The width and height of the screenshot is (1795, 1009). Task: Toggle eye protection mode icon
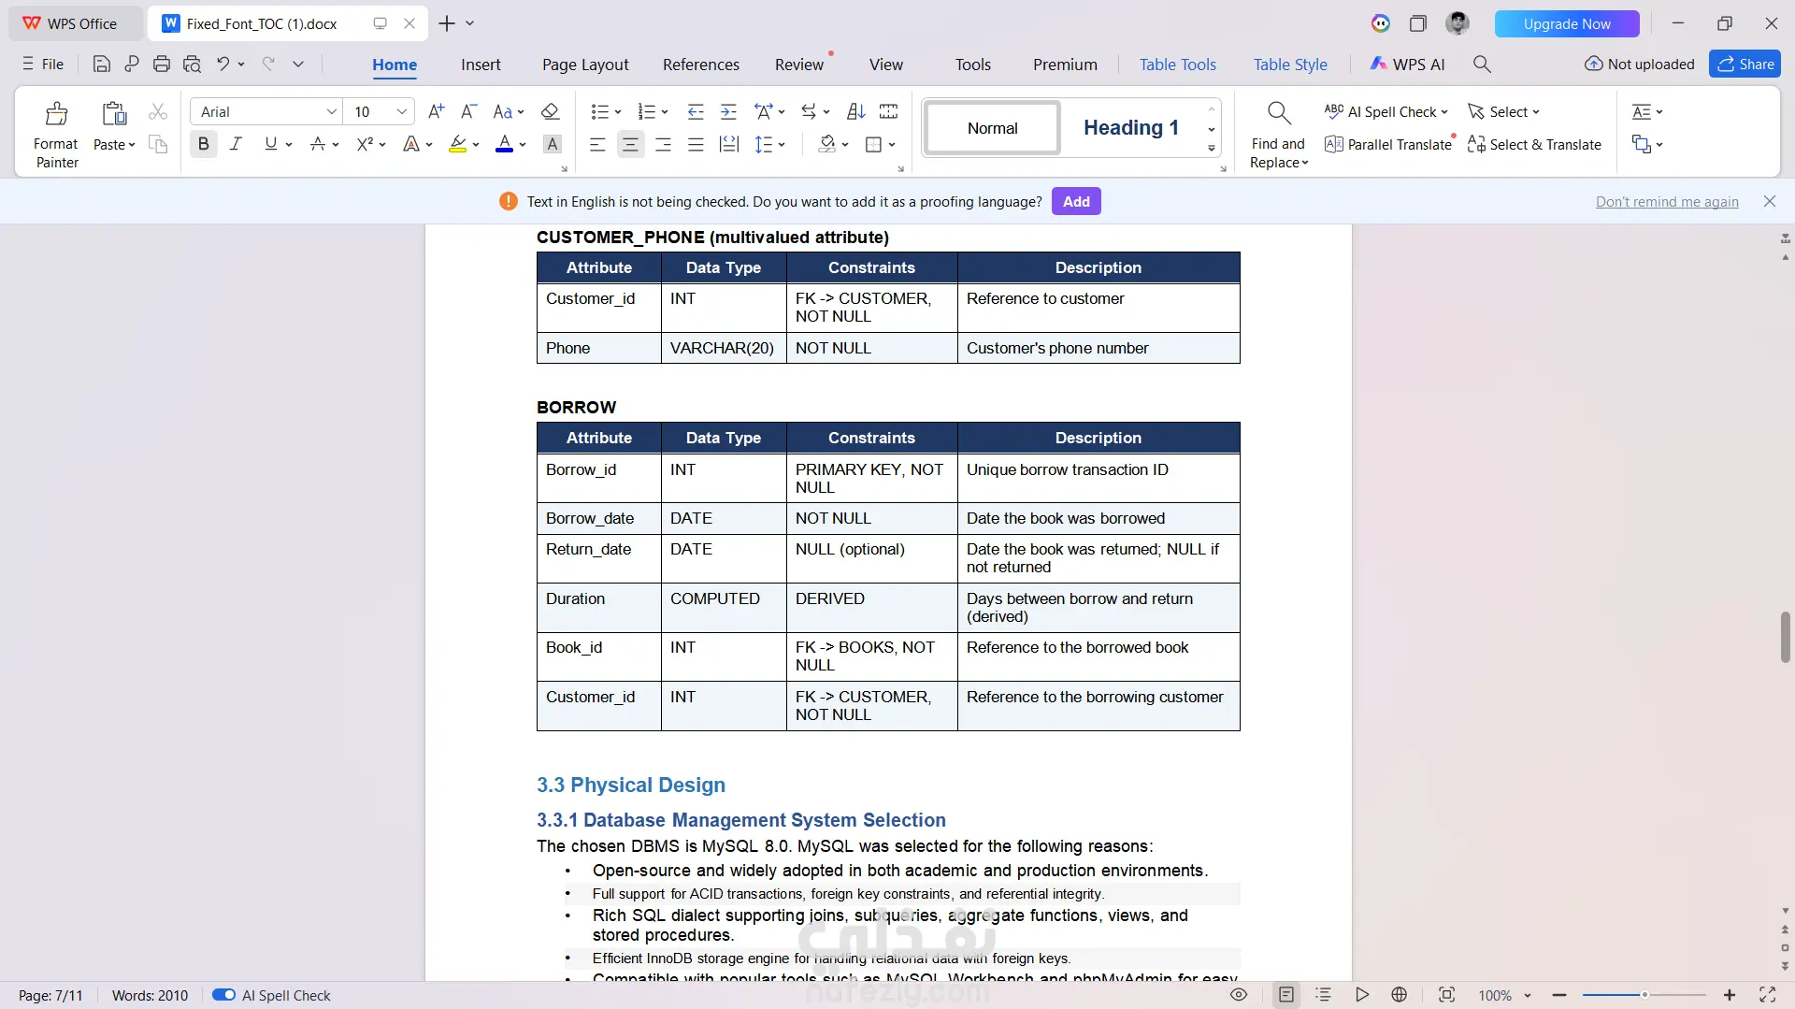click(1239, 995)
